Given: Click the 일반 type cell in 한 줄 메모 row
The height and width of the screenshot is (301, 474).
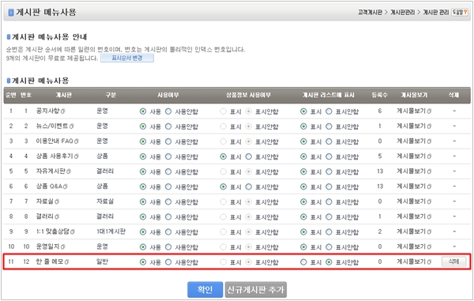Looking at the screenshot, I should [102, 261].
